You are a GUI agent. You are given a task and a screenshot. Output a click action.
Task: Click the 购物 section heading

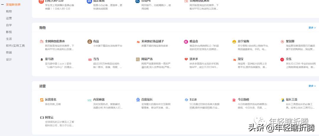(42, 28)
